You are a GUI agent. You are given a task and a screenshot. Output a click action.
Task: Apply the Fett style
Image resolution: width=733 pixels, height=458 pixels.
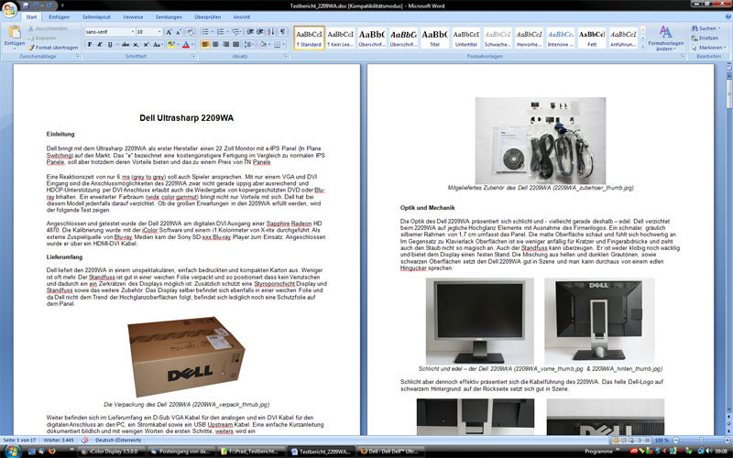592,38
